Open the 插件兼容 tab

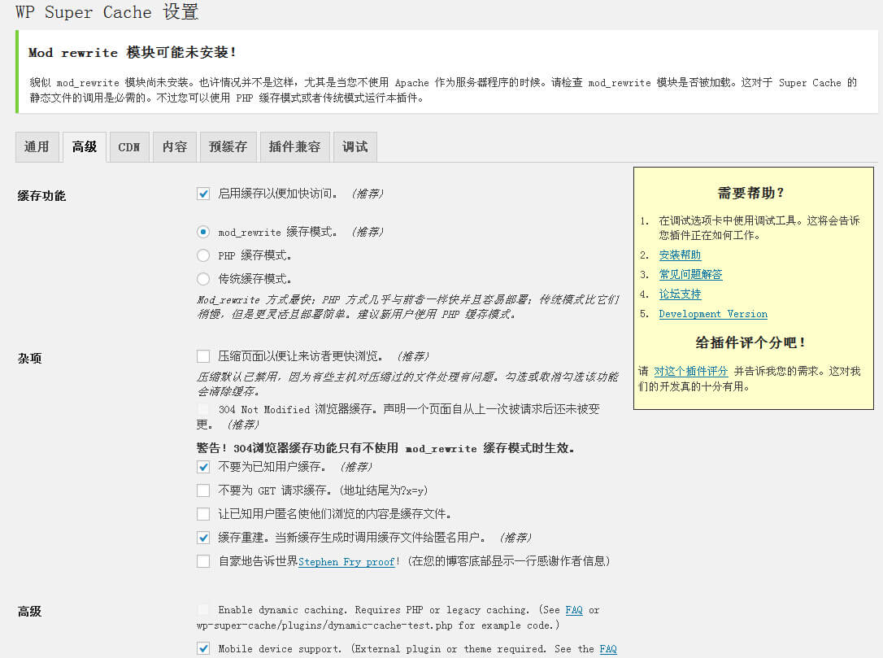coord(294,147)
